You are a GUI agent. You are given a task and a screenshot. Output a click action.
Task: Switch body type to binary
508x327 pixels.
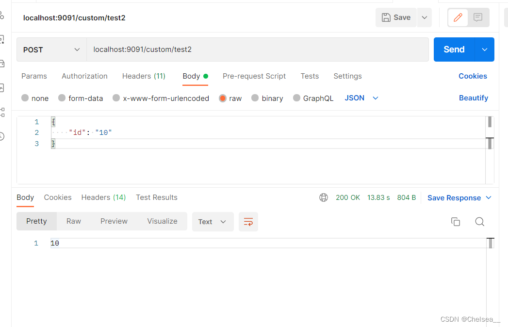coord(267,98)
